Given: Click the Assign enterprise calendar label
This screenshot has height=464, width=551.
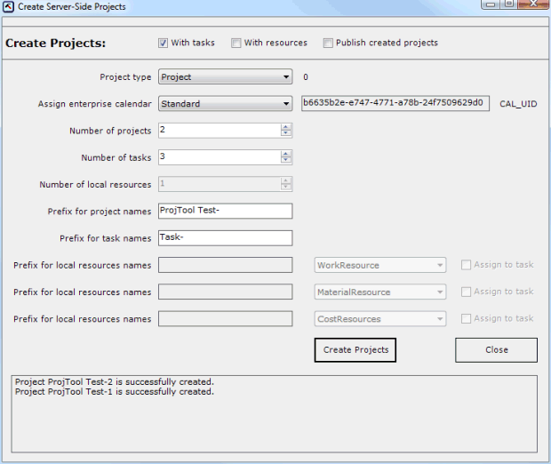Looking at the screenshot, I should tap(95, 104).
